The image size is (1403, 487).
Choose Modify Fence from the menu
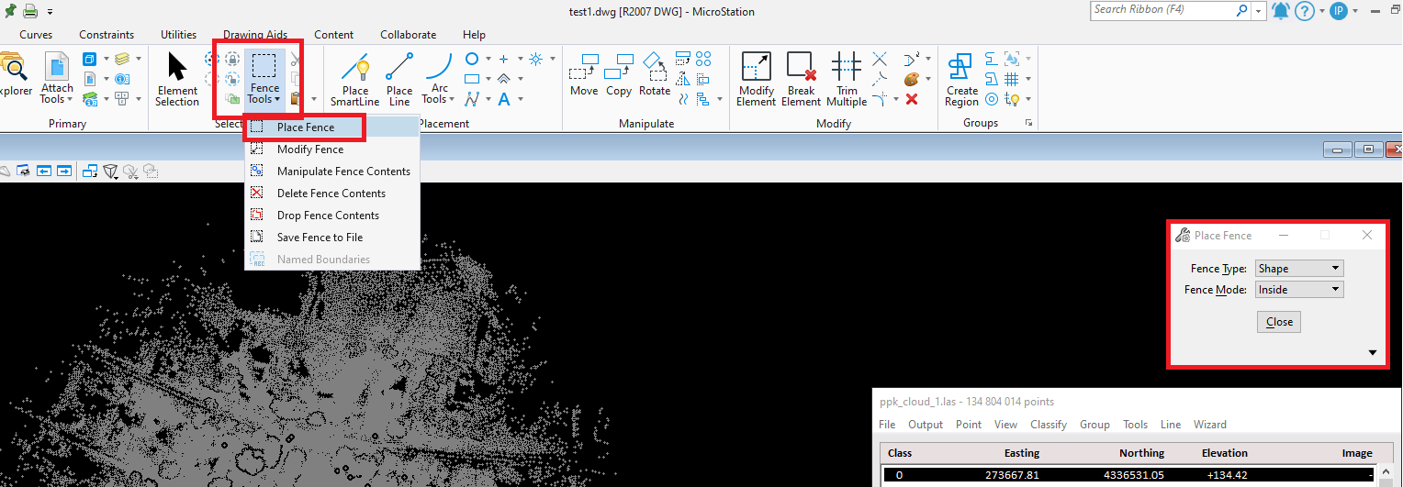[x=309, y=149]
